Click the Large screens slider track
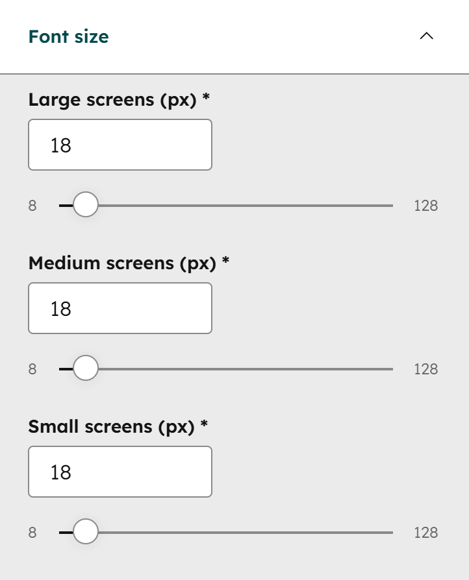 click(247, 205)
